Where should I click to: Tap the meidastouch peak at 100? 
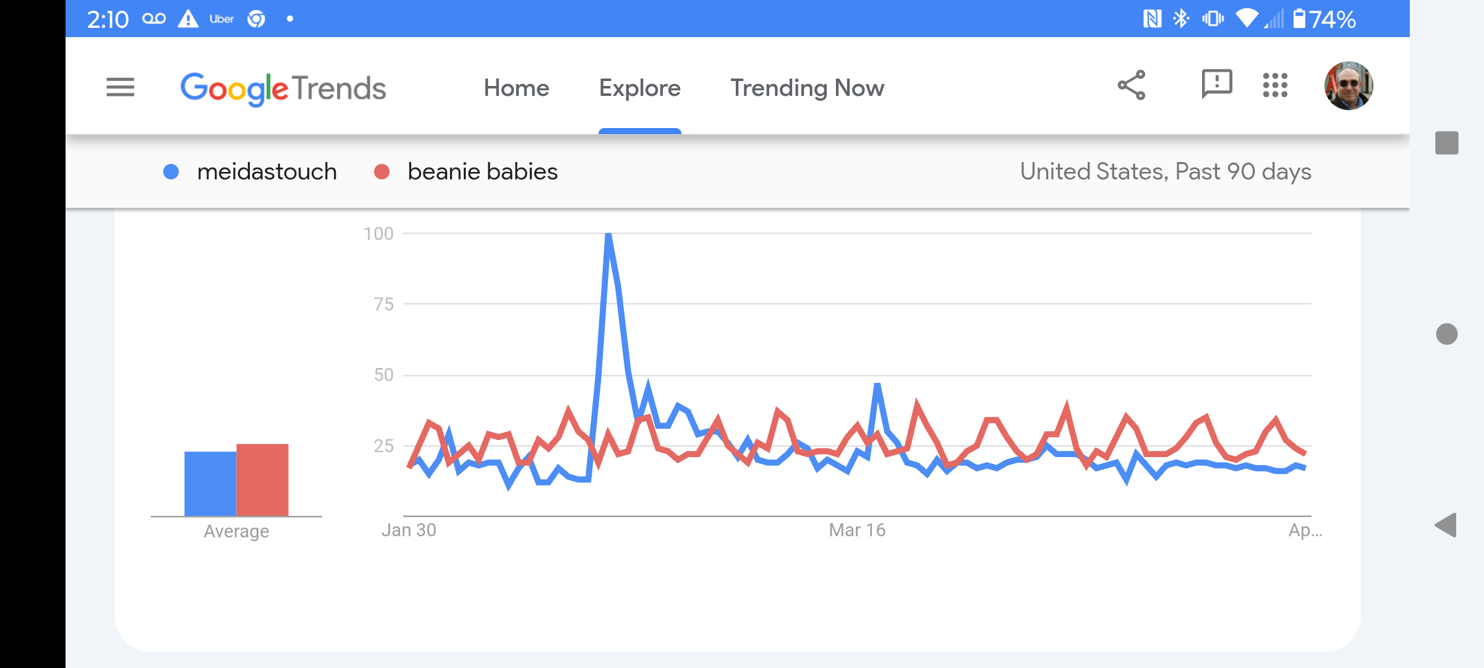(608, 234)
